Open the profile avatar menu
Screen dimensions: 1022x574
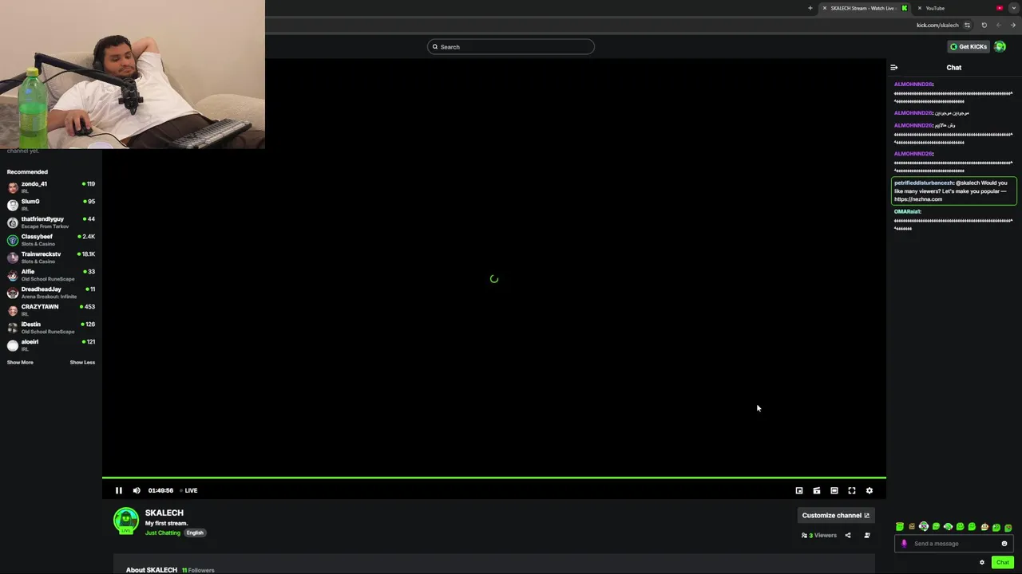pos(1000,46)
